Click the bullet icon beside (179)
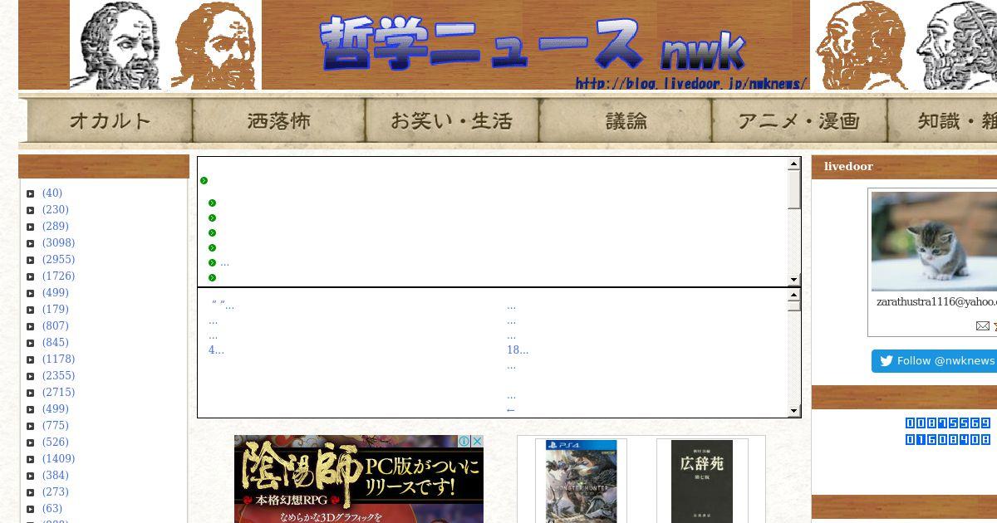Screen dimensions: 997x523 coord(31,310)
